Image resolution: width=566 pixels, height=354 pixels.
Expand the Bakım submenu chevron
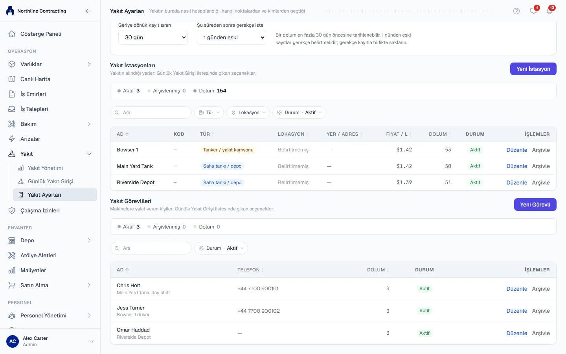pyautogui.click(x=89, y=124)
